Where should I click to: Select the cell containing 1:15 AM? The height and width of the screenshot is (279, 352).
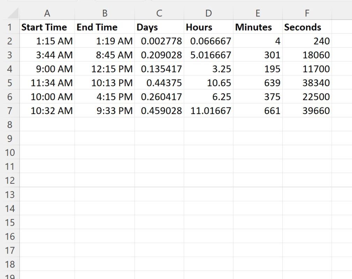click(x=47, y=41)
